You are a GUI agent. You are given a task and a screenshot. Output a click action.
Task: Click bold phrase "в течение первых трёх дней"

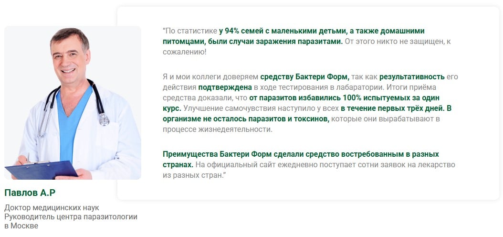click(393, 108)
